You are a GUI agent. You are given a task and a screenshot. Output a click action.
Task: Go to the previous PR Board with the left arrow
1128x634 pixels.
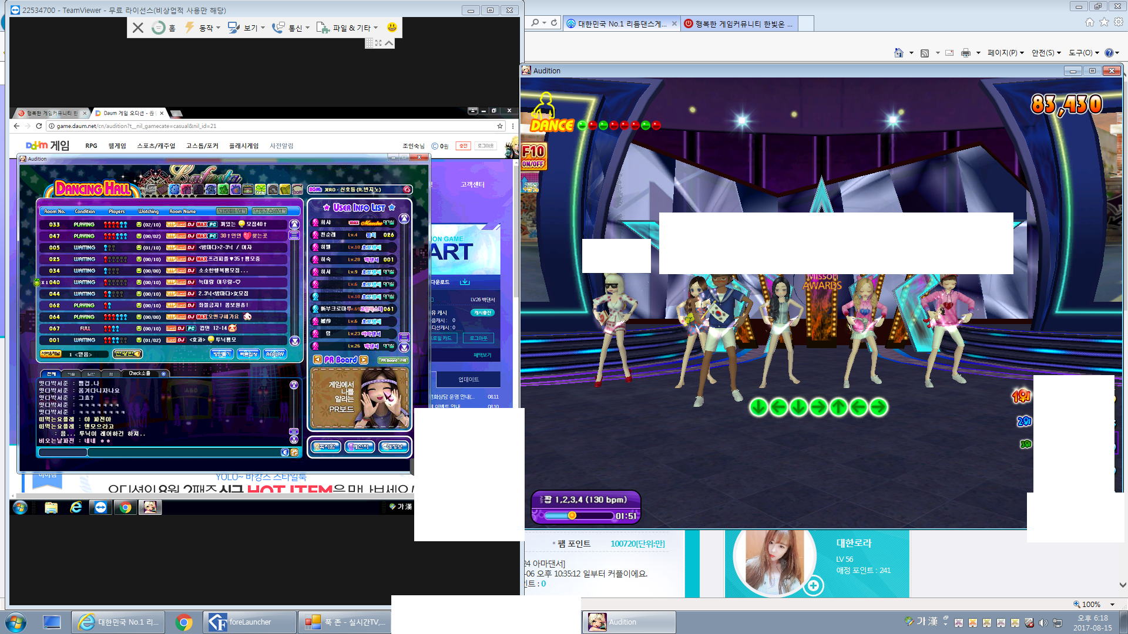click(317, 360)
